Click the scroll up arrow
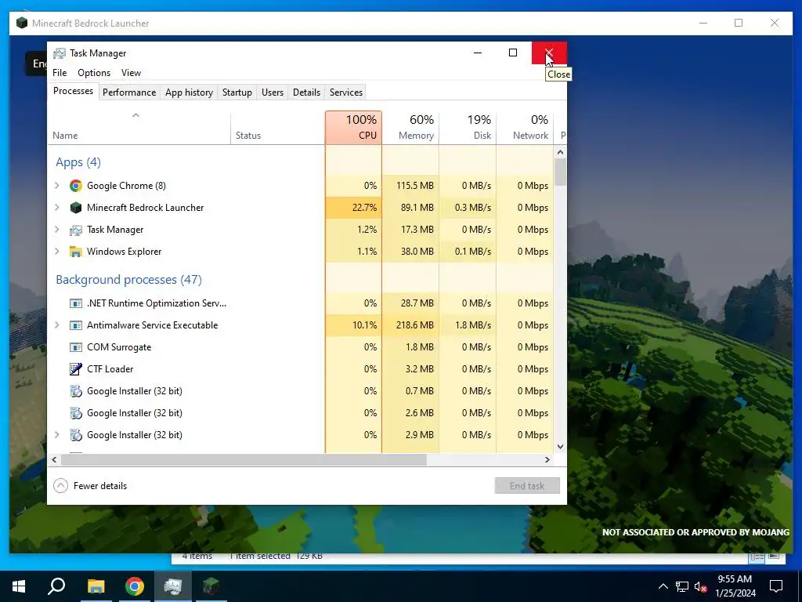 pyautogui.click(x=560, y=152)
